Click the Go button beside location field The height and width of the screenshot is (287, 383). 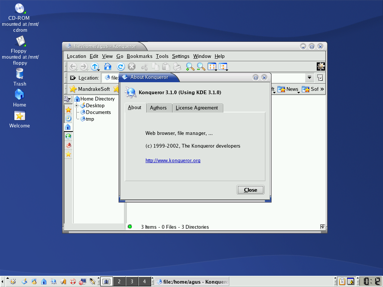pyautogui.click(x=320, y=78)
